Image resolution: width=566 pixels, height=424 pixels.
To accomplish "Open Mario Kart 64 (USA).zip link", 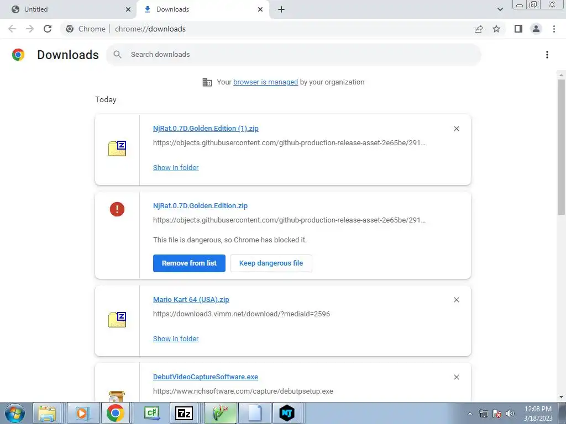I will coord(191,300).
